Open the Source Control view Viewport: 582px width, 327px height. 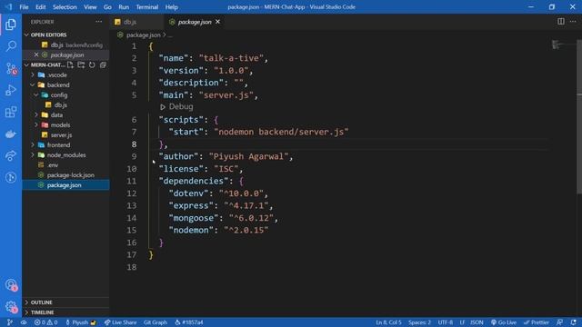[x=11, y=68]
